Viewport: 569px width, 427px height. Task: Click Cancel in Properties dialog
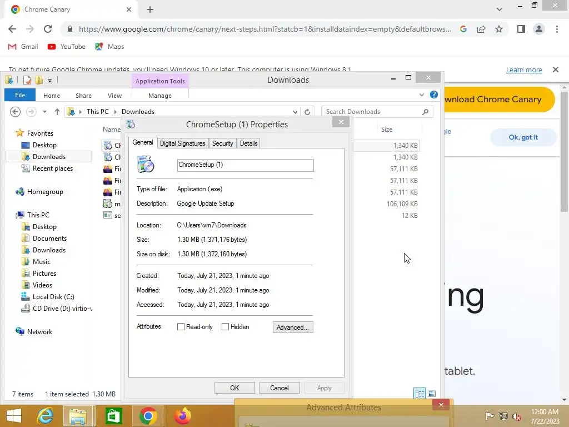click(279, 388)
